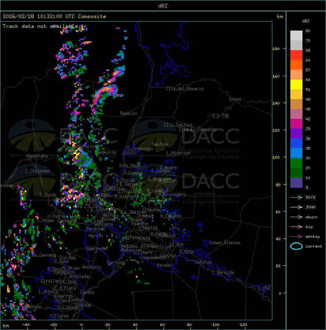This screenshot has width=326, height=330.
Task: Click the magenta eb+bip arrow legend icon
Action: 296,237
